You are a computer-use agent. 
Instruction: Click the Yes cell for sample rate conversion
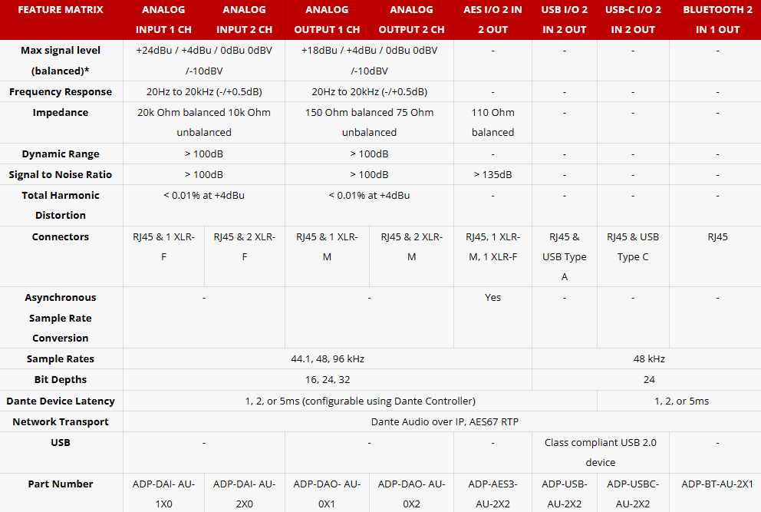click(493, 298)
